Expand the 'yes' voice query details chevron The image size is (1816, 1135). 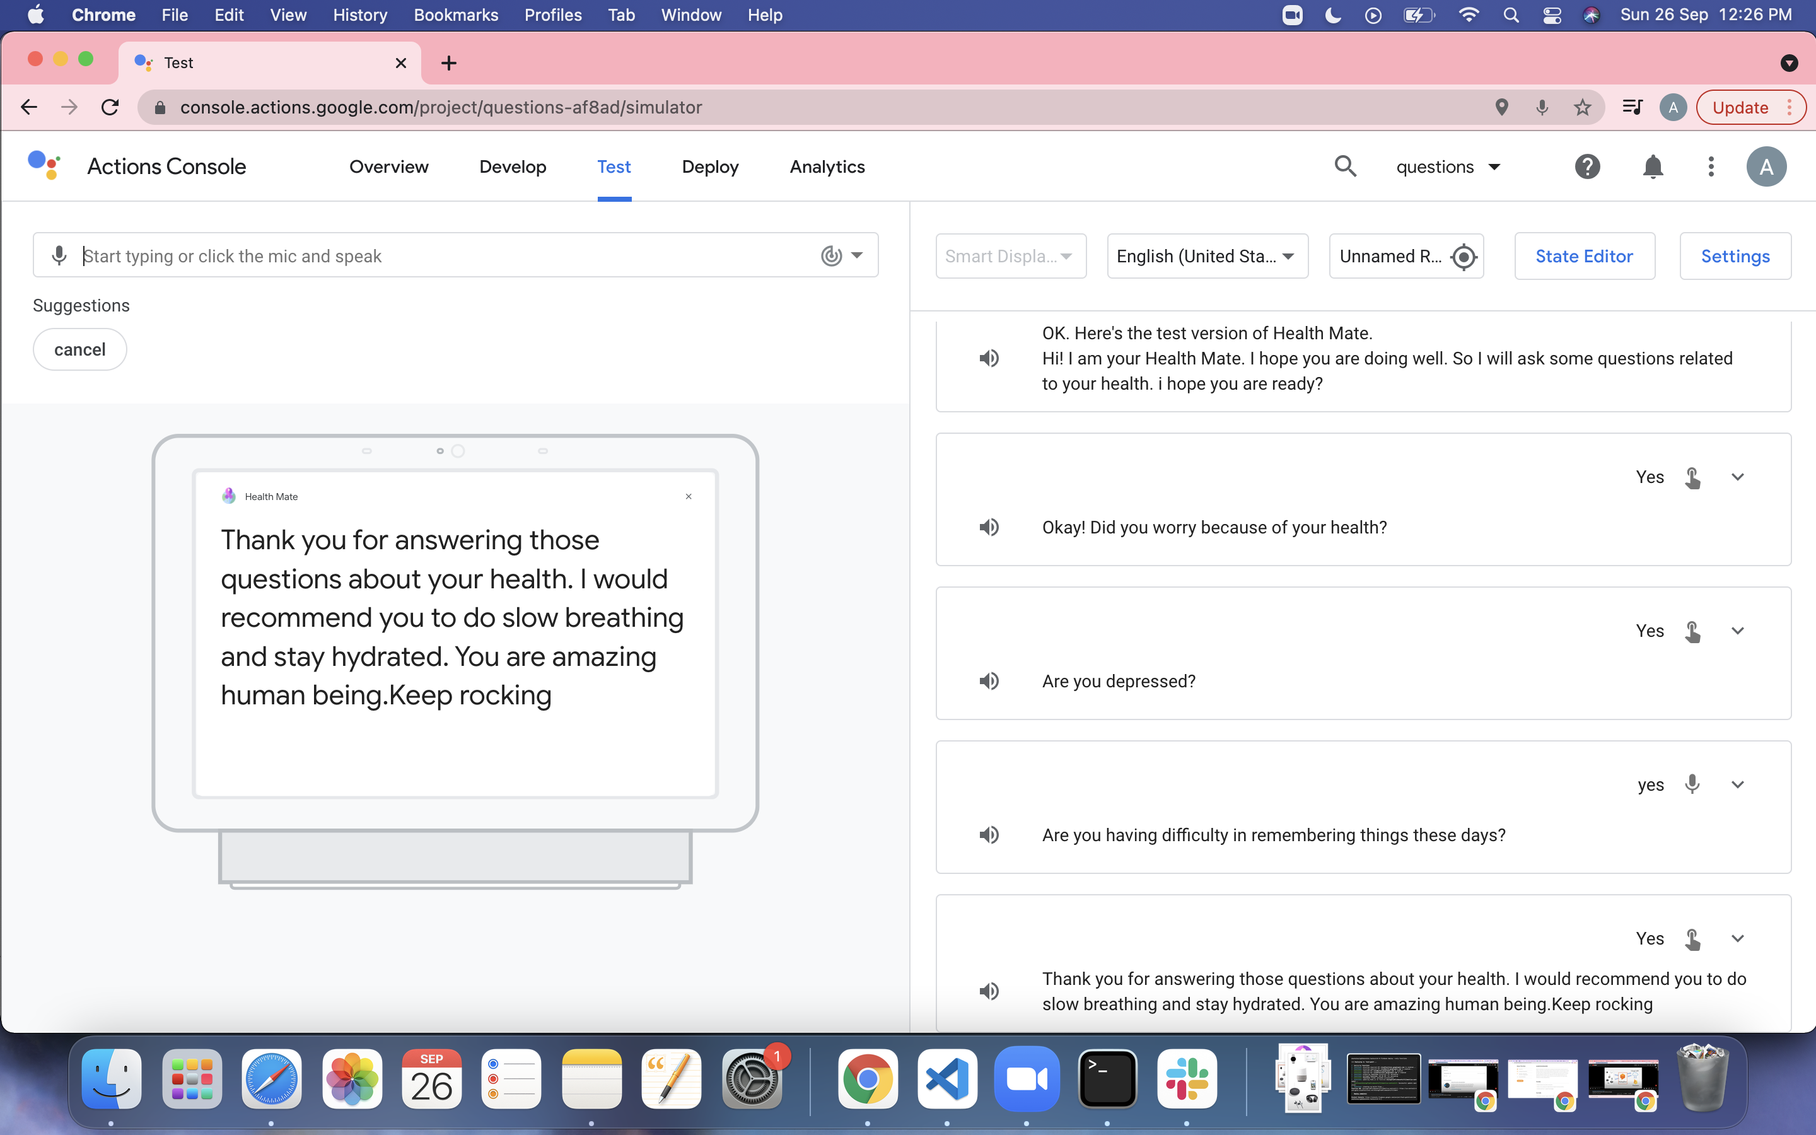pyautogui.click(x=1737, y=784)
